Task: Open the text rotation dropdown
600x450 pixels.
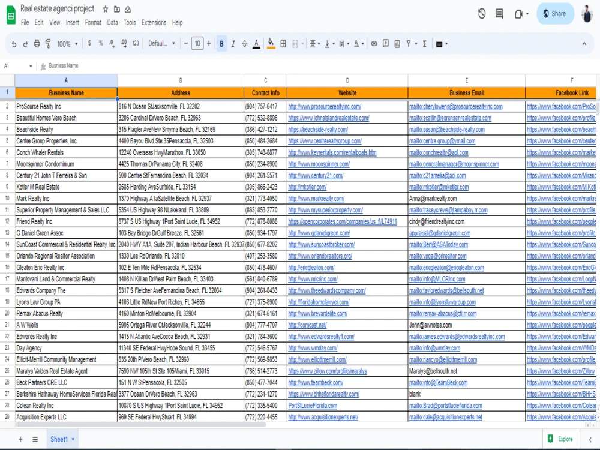Action: (x=359, y=44)
